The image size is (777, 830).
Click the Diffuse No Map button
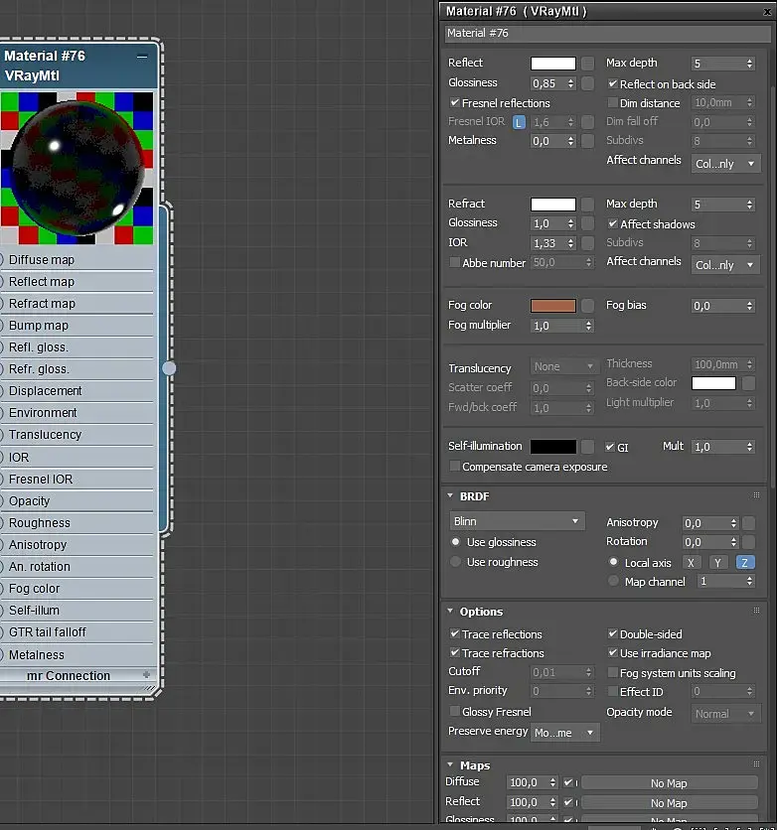pos(669,783)
